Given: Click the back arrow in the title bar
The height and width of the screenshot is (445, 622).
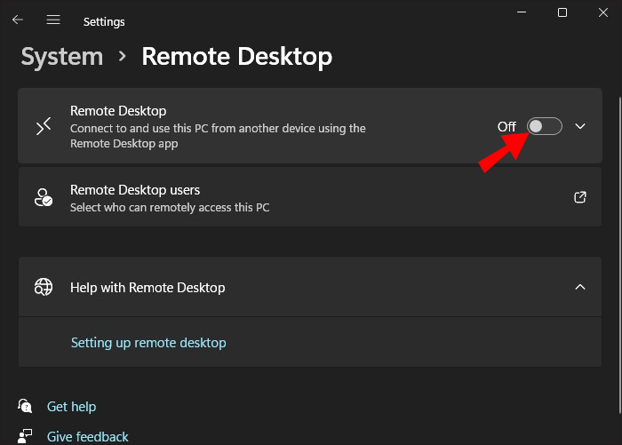Looking at the screenshot, I should (18, 20).
